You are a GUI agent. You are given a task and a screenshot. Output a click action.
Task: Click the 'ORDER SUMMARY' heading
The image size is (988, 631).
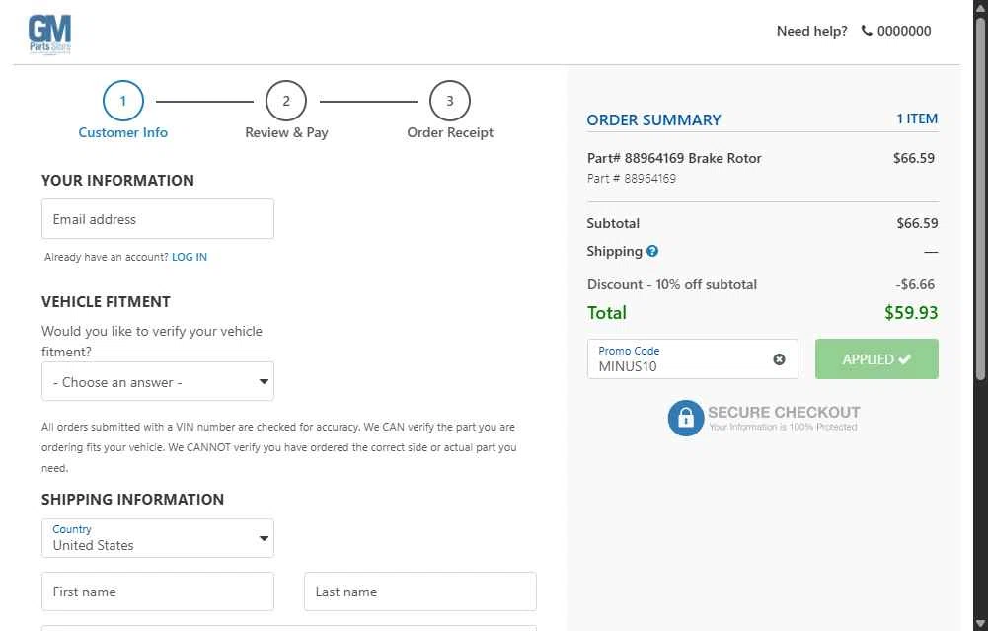(653, 119)
